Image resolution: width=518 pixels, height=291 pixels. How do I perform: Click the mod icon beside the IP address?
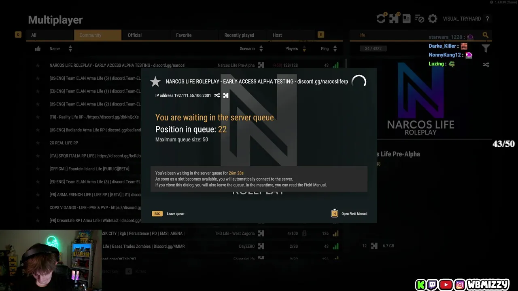[226, 95]
